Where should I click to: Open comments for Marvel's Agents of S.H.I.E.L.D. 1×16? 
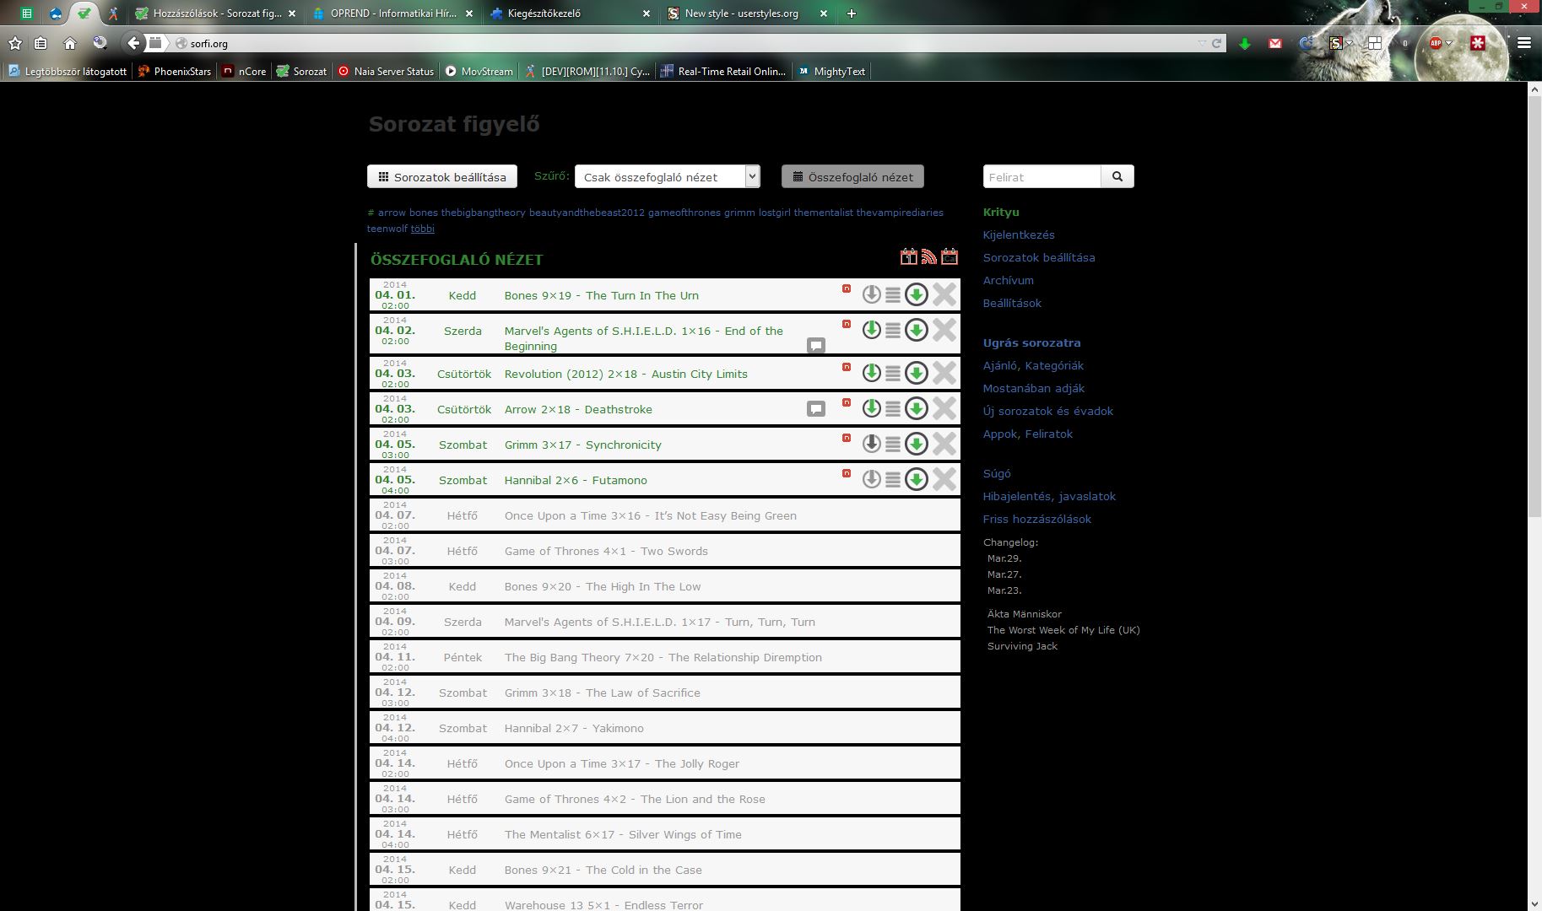tap(815, 345)
